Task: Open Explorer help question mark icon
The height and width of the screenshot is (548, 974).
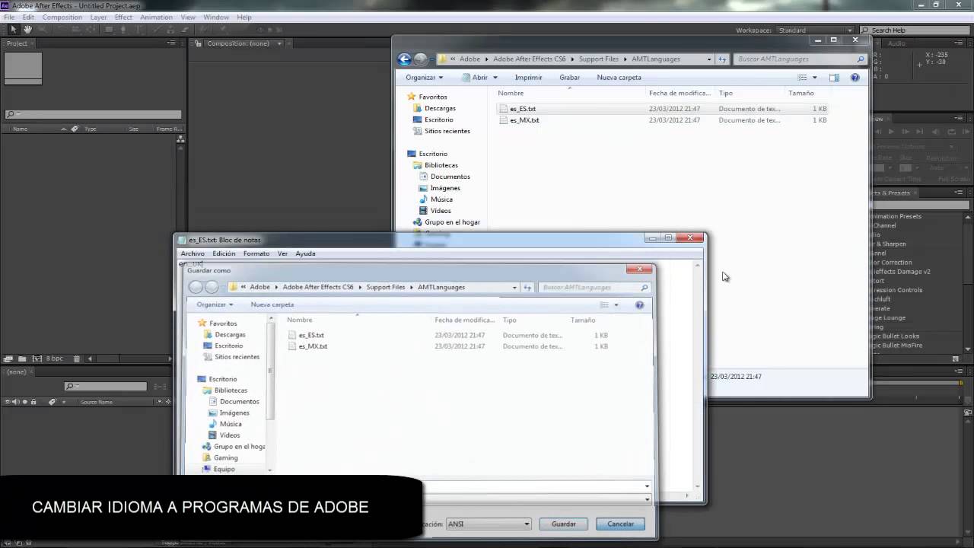Action: pyautogui.click(x=855, y=77)
